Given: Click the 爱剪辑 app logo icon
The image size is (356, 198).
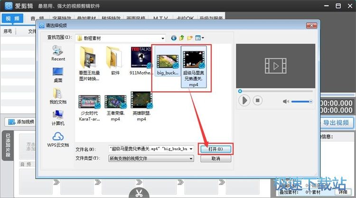Looking at the screenshot, I should click(9, 6).
